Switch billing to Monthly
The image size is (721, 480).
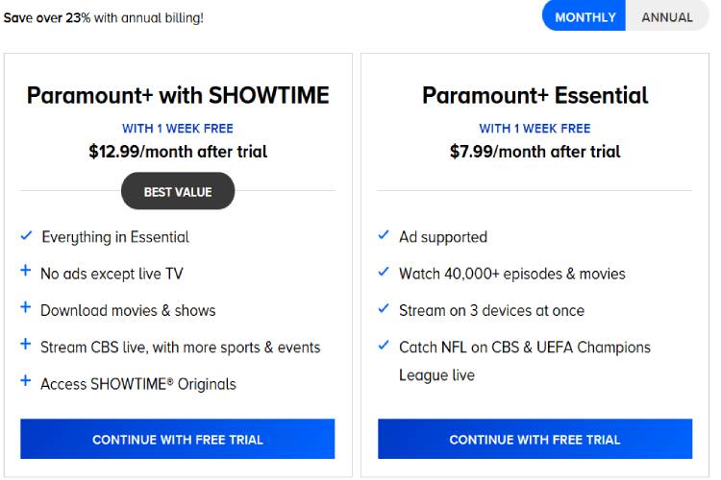584,17
